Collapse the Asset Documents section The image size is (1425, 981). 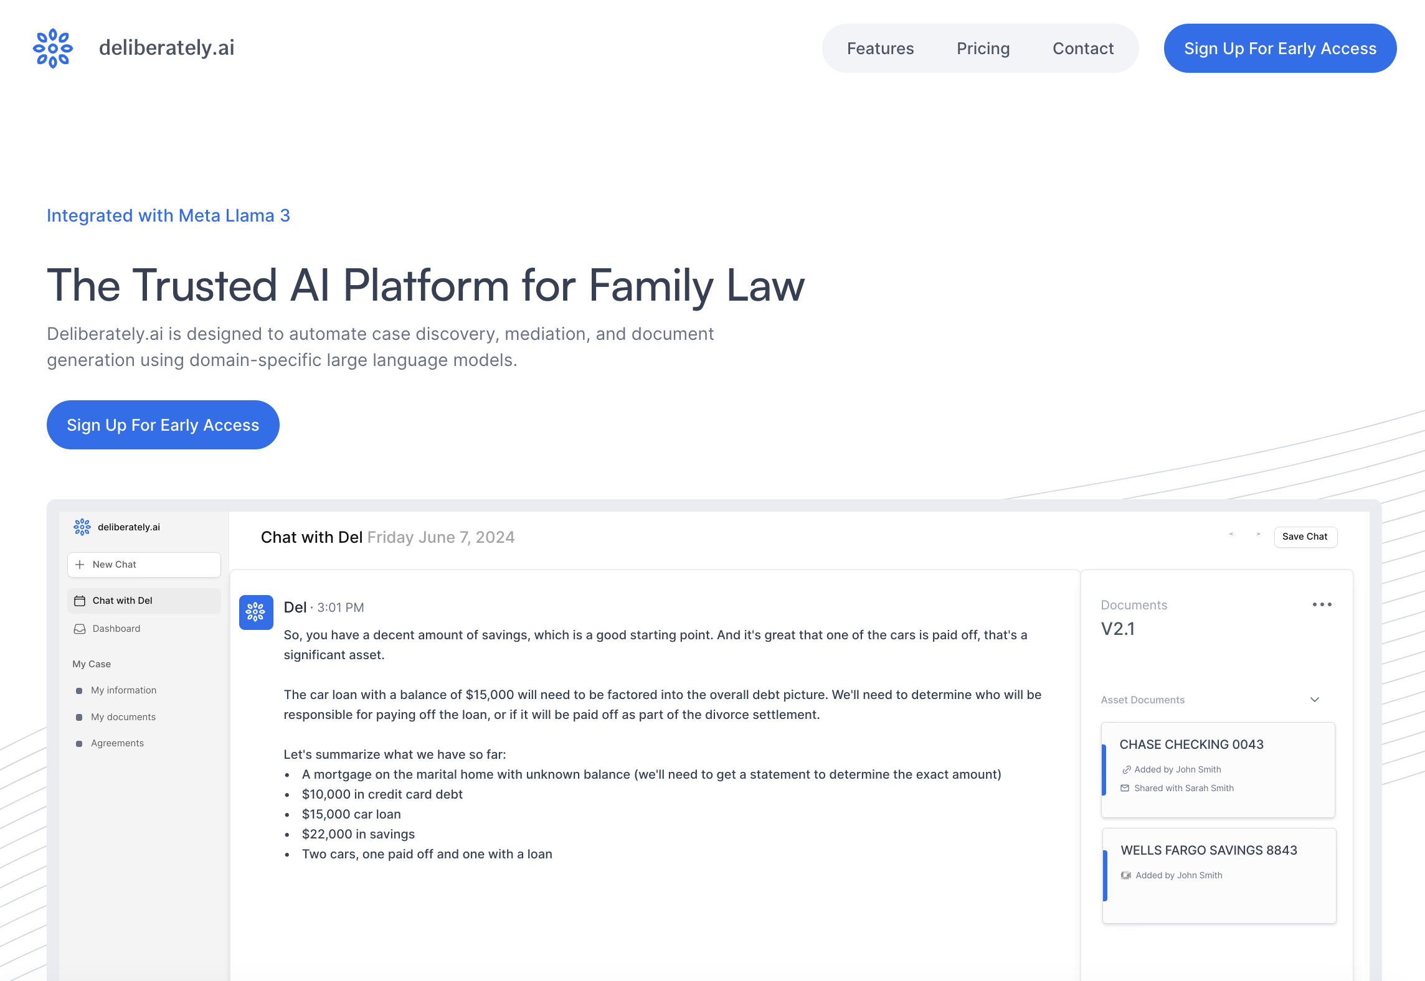tap(1315, 700)
